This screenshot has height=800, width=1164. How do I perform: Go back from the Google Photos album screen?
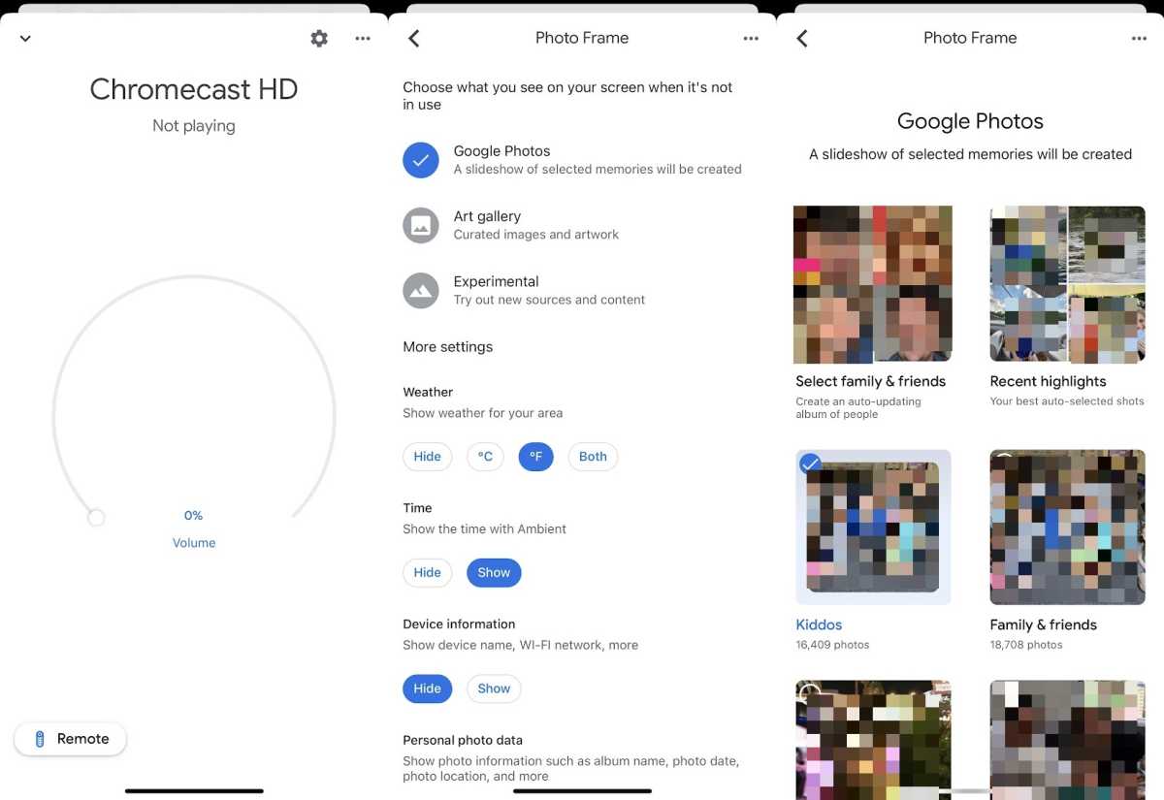point(802,38)
